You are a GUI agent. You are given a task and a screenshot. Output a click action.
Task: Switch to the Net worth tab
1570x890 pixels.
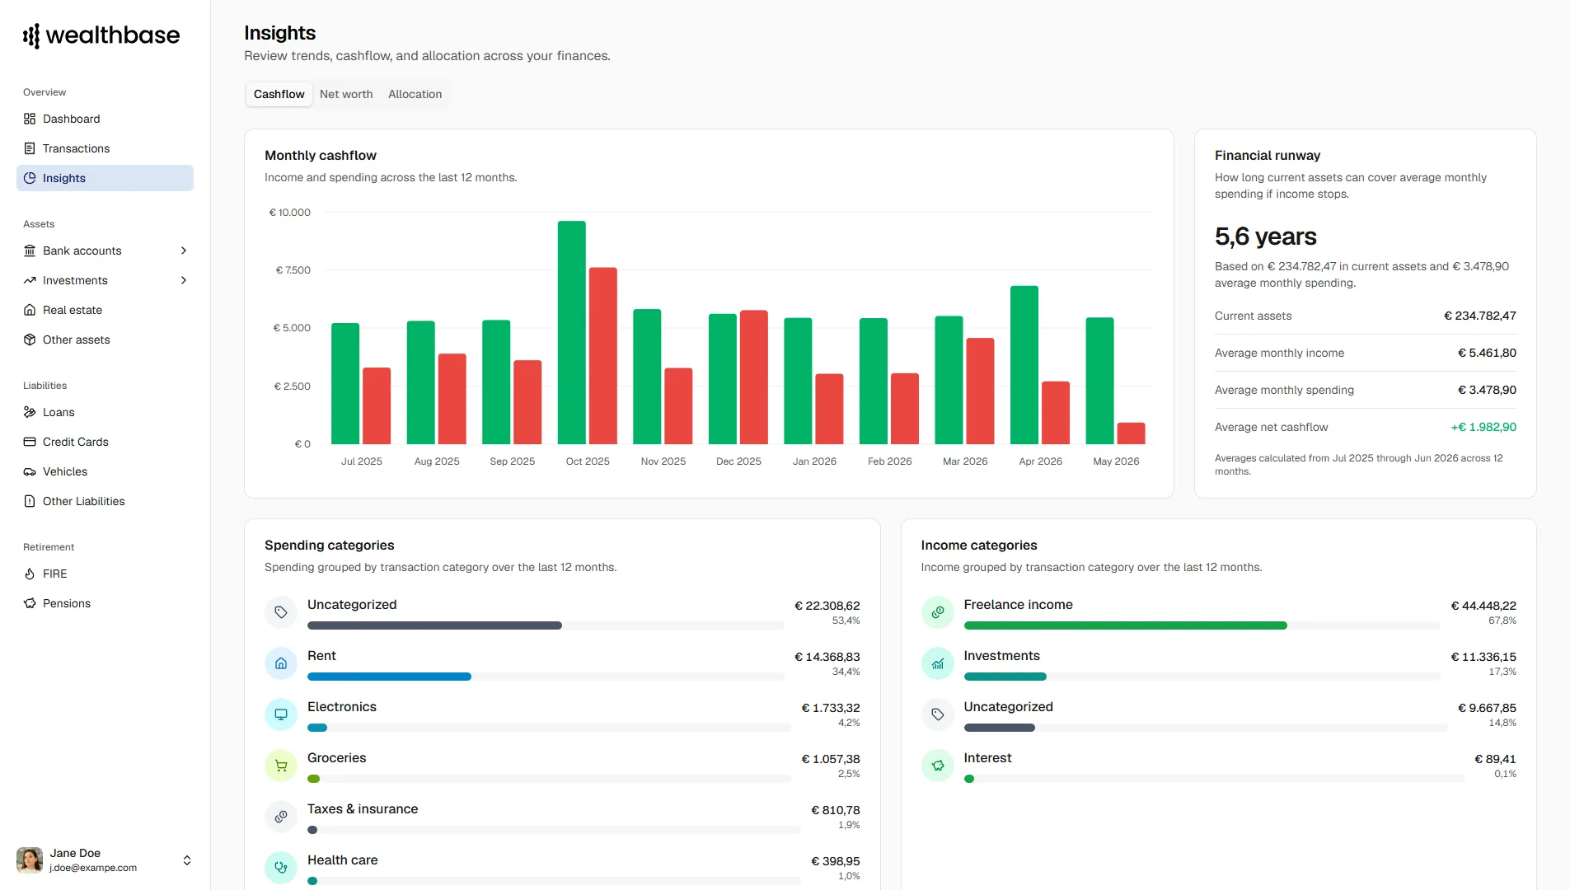point(346,94)
